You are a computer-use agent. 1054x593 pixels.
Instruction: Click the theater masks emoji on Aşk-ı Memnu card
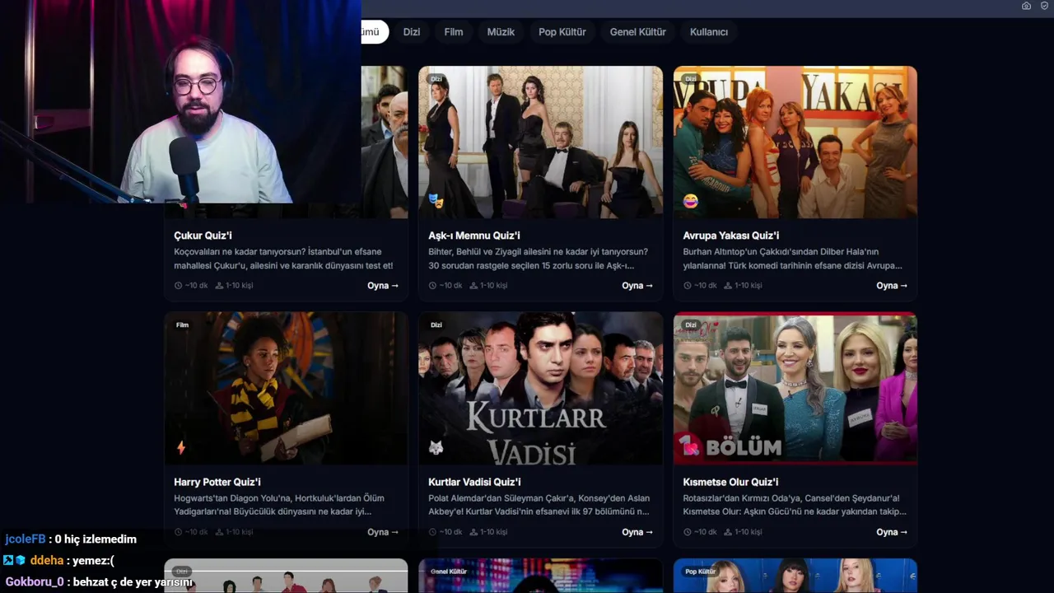436,201
